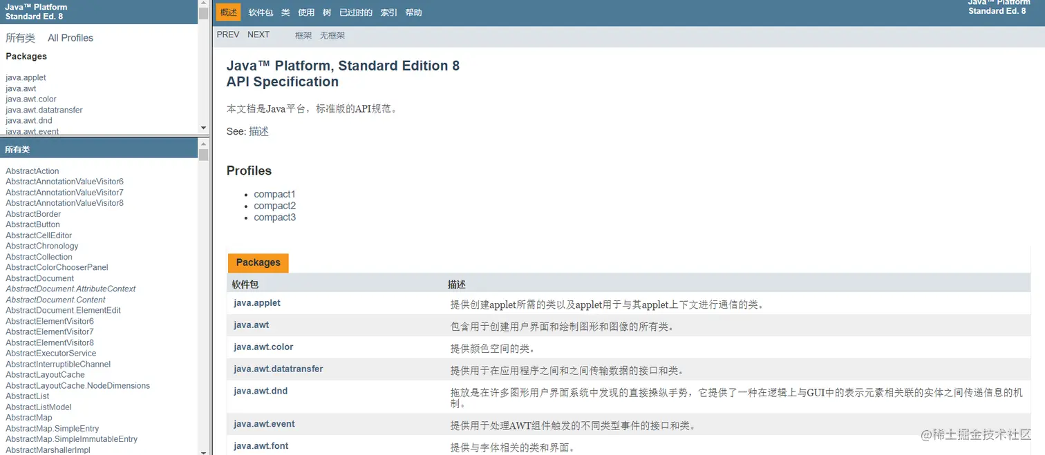Open the AbstractInterruptibleChannel class
Screen dimensions: 1045x455
click(58, 364)
